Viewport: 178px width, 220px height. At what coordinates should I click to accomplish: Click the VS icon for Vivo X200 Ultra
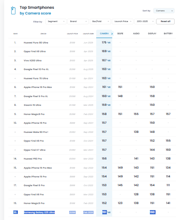click(x=109, y=61)
